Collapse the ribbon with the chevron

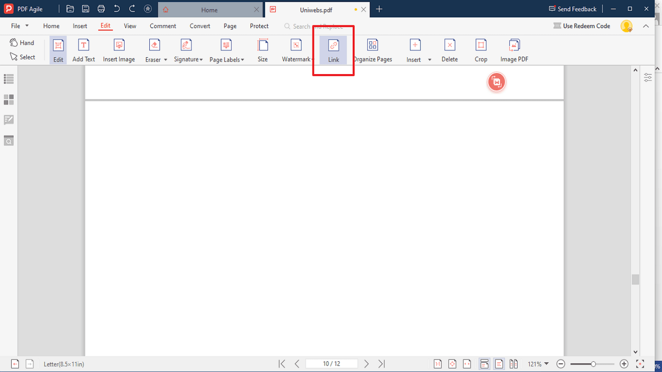646,26
